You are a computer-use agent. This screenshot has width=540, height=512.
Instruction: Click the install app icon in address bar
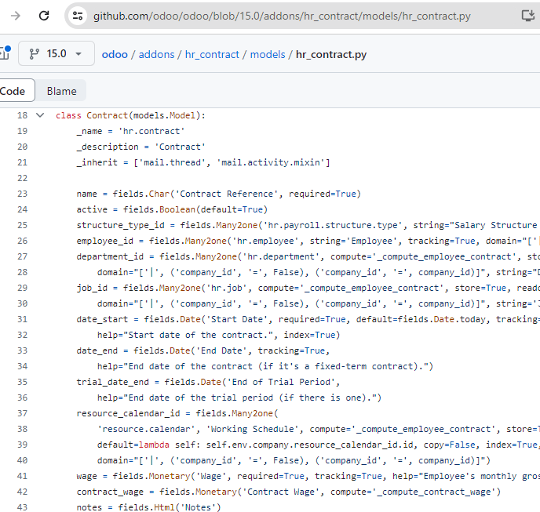(527, 16)
